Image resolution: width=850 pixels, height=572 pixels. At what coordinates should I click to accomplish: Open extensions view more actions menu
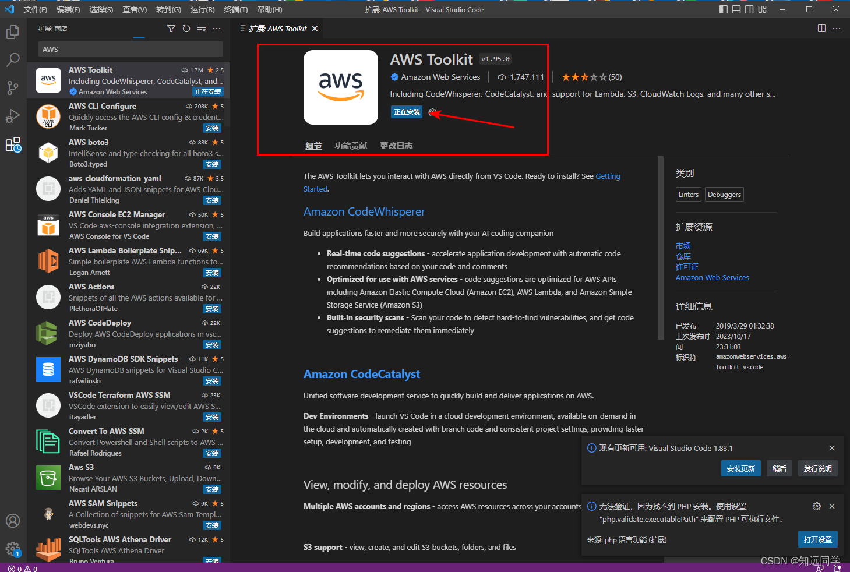coord(217,29)
